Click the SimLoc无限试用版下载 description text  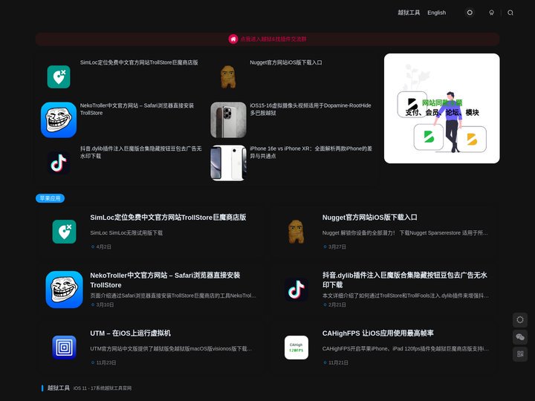click(x=126, y=233)
